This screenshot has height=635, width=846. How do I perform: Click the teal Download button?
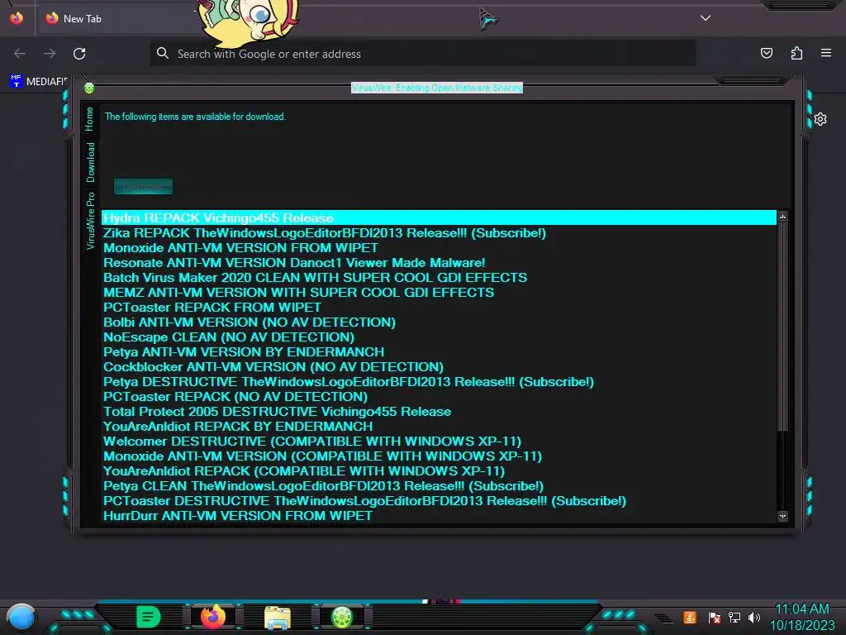tap(143, 186)
